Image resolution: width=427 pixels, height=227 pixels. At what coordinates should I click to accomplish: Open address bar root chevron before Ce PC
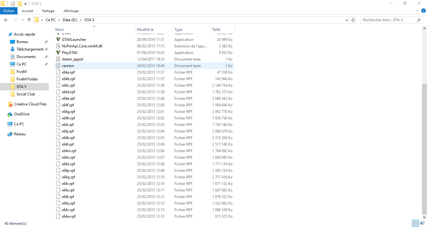42,20
